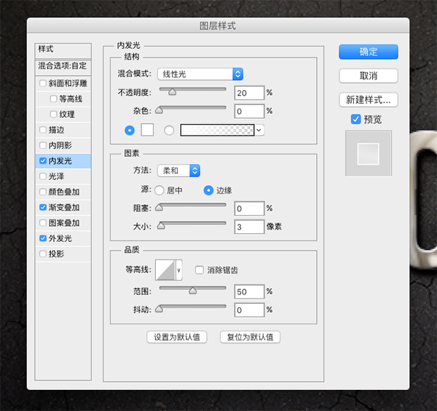Enable the 斜面和浮雕 checkbox
Screen dimensions: 437x411
(x=43, y=84)
